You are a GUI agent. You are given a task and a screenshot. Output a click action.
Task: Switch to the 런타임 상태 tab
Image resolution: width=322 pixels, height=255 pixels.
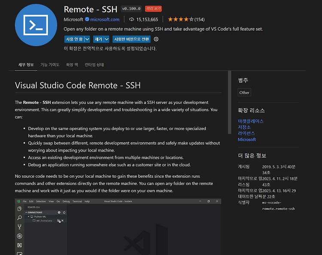pyautogui.click(x=94, y=65)
